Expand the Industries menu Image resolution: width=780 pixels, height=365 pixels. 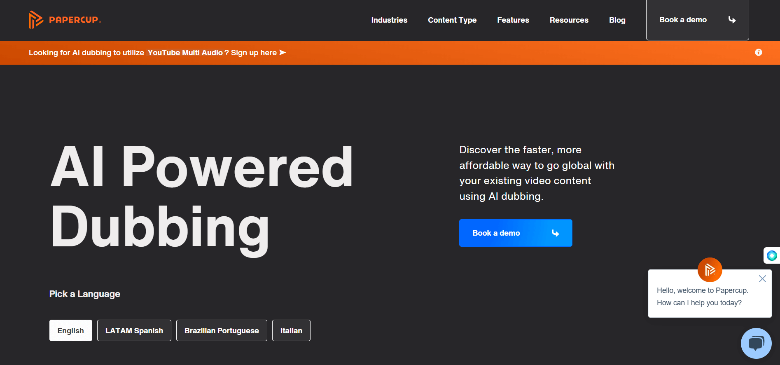coord(389,20)
